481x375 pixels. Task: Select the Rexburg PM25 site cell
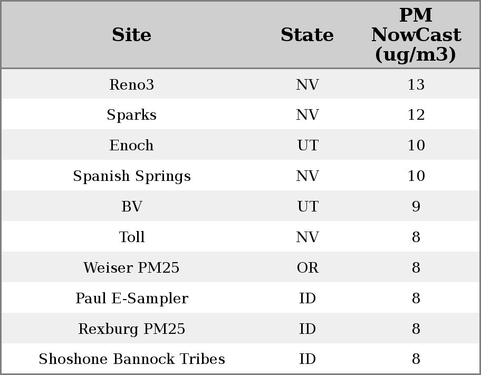132,329
